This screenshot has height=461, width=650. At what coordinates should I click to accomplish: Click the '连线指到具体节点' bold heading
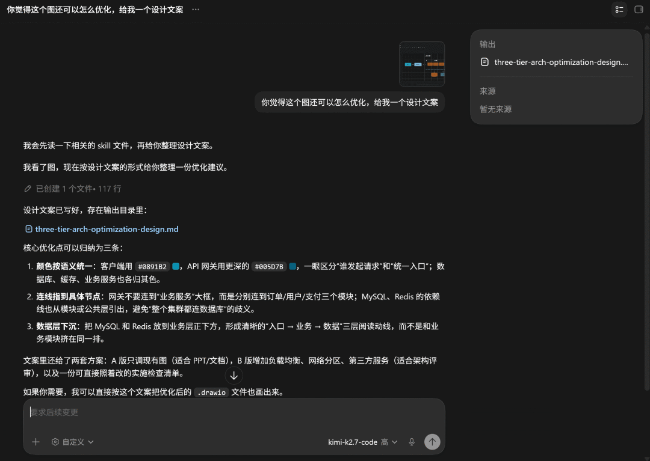69,296
